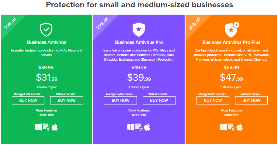Screen dimensions: 278x145
Task: Buy Antivirus Pro Plus without console
Action: [251, 101]
